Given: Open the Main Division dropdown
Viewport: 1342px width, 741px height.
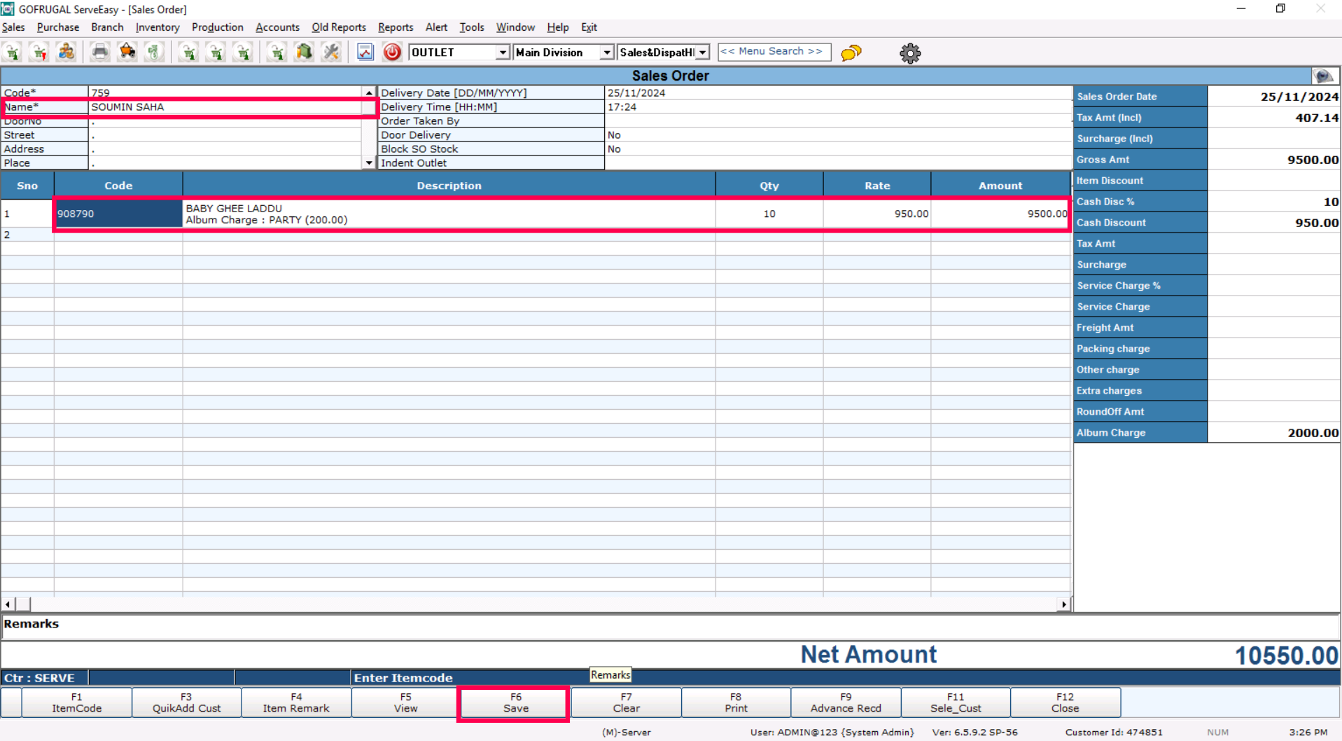Looking at the screenshot, I should coord(606,53).
